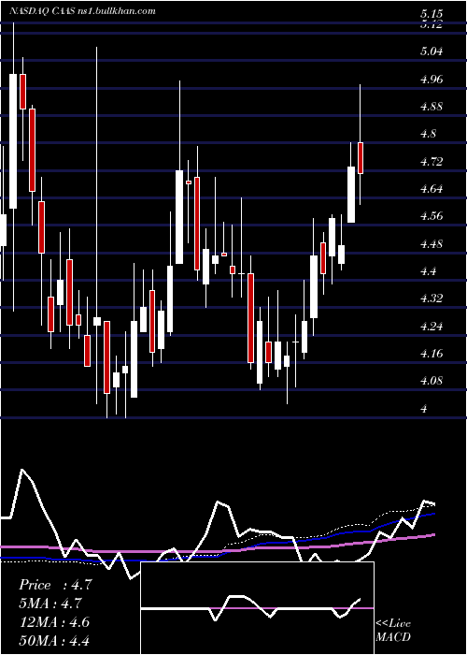
Task: Click the MACD inset chart panel
Action: pyautogui.click(x=257, y=608)
